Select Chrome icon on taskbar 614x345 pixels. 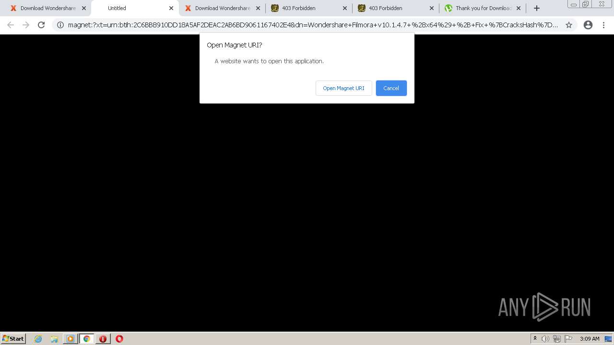click(x=87, y=339)
